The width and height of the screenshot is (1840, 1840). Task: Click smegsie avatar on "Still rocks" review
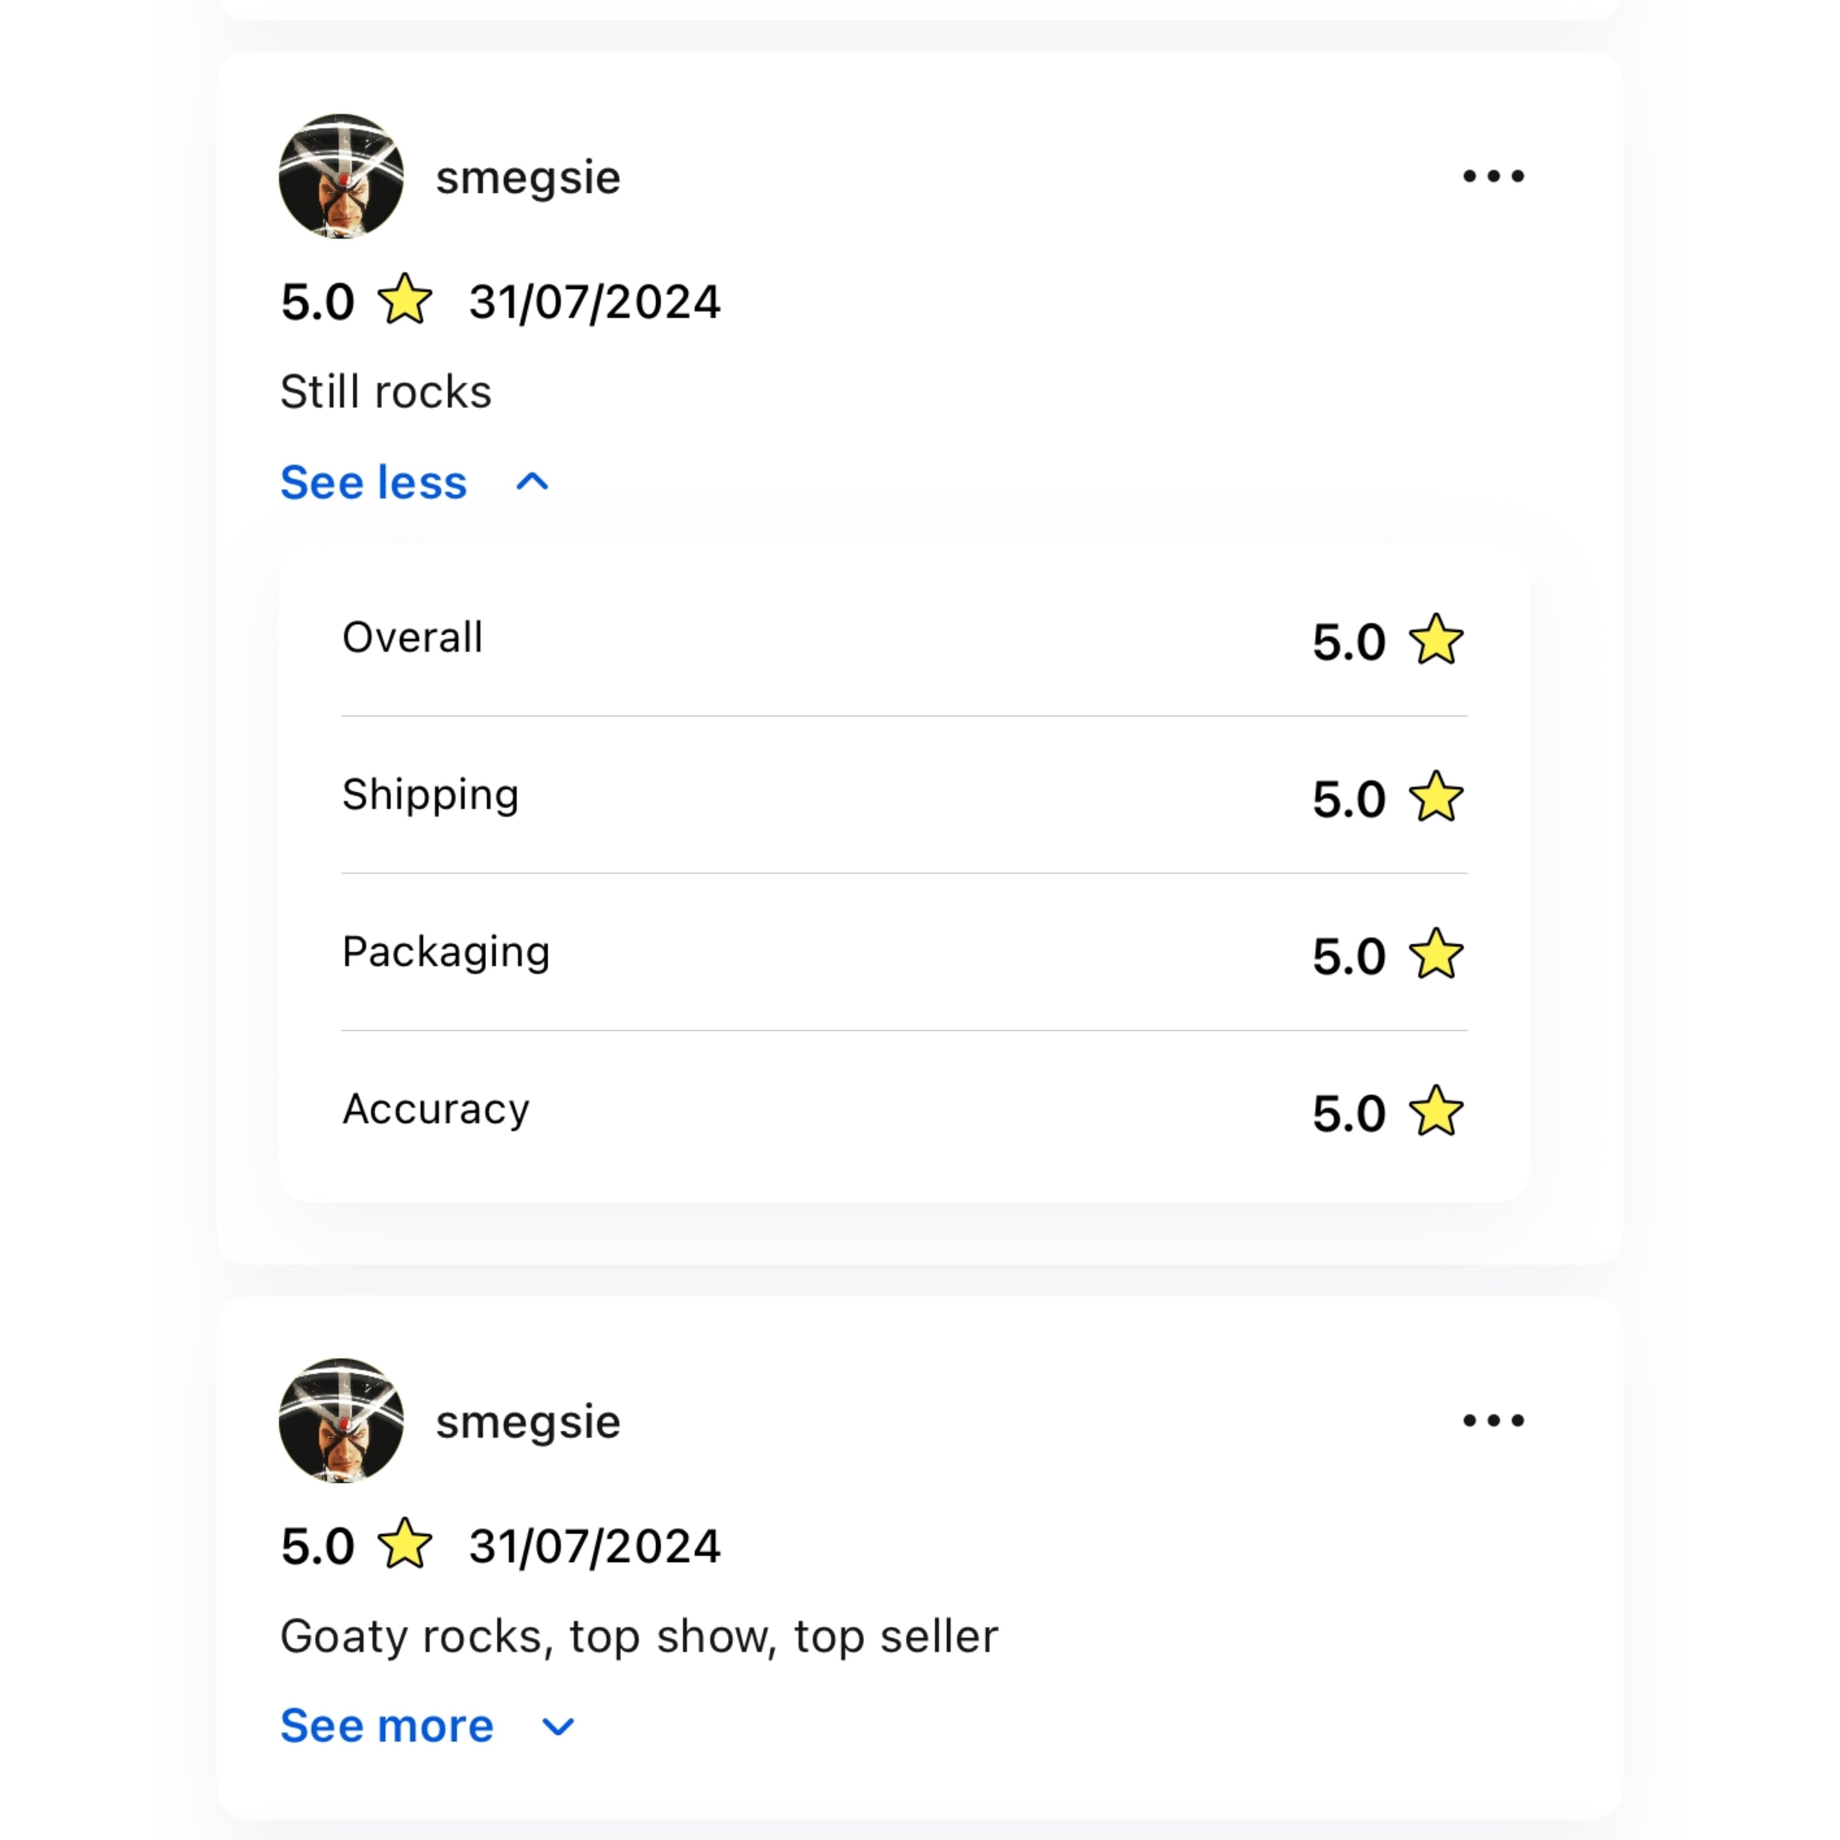coord(341,176)
